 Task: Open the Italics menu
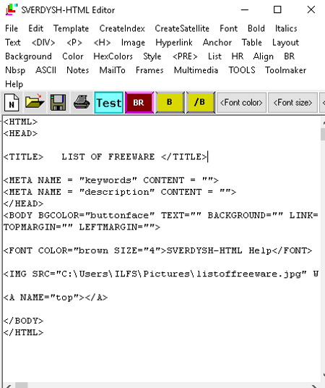click(286, 28)
